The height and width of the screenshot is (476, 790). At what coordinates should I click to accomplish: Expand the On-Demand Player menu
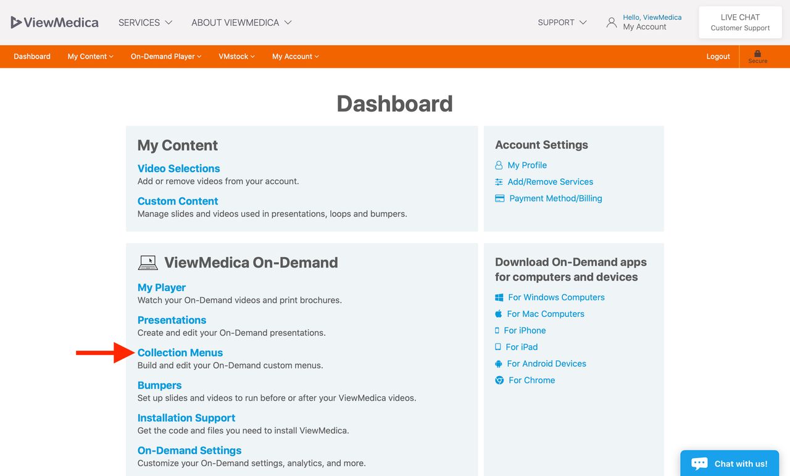click(x=166, y=57)
